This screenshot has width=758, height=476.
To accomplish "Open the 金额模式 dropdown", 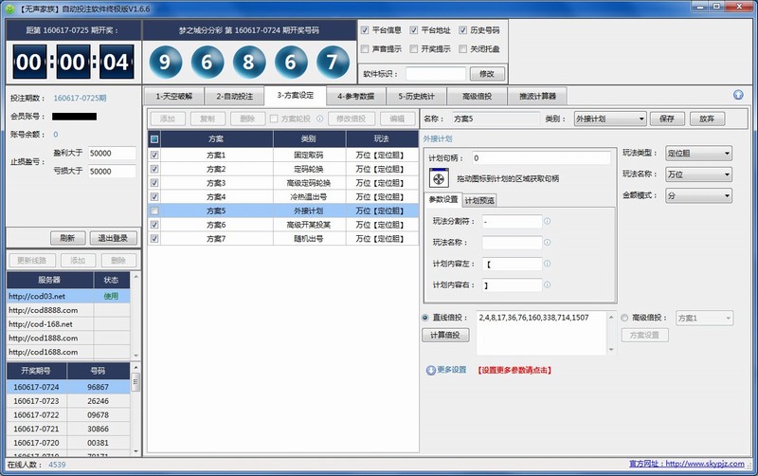I will 697,194.
